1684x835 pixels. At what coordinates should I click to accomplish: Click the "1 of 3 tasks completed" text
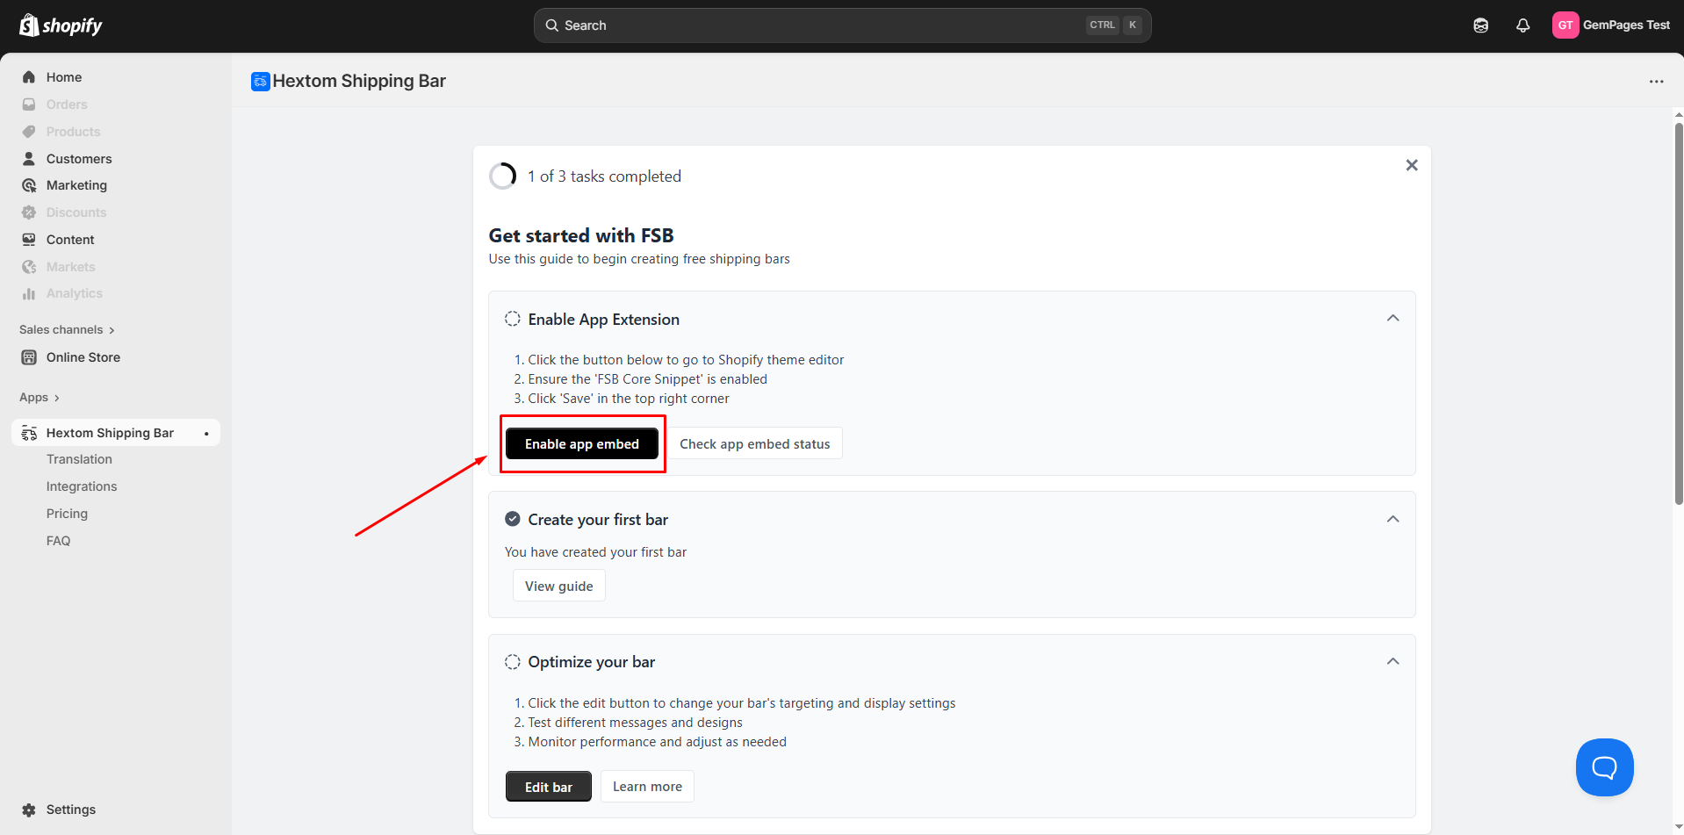click(604, 176)
